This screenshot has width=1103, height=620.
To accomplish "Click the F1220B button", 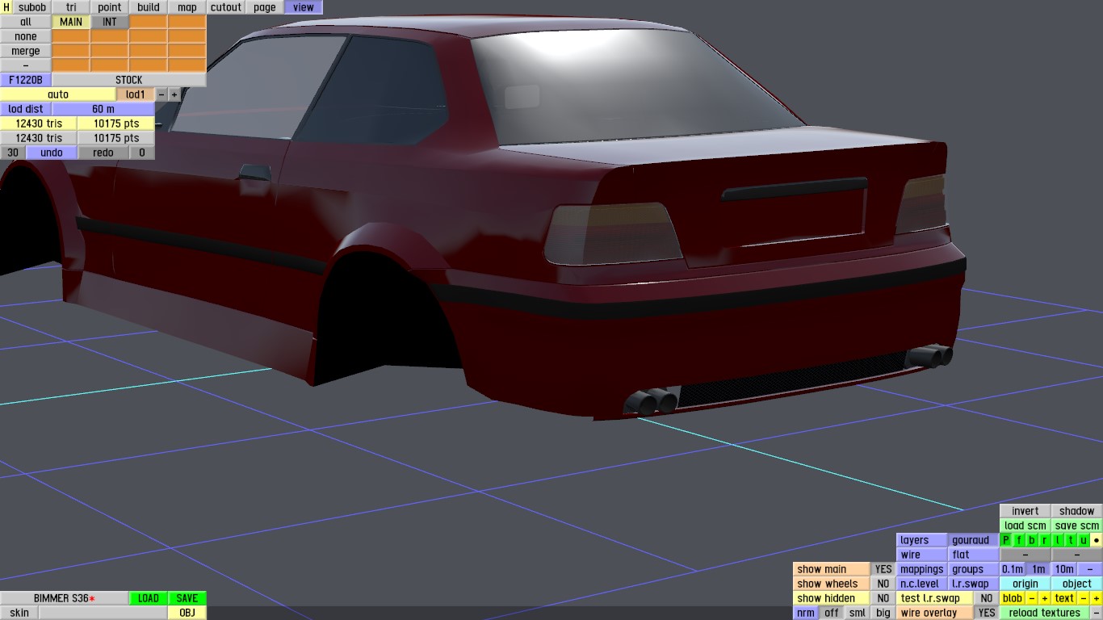I will (x=26, y=80).
